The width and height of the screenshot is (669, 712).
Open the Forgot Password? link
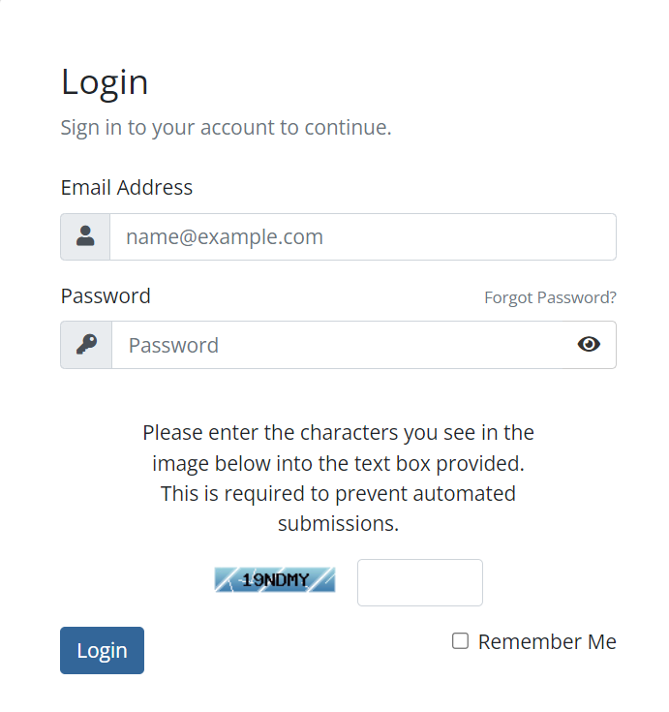(x=550, y=297)
